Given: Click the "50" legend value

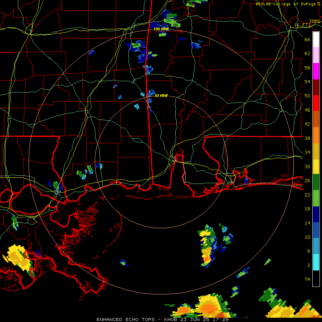Looking at the screenshot, I should click(307, 96).
